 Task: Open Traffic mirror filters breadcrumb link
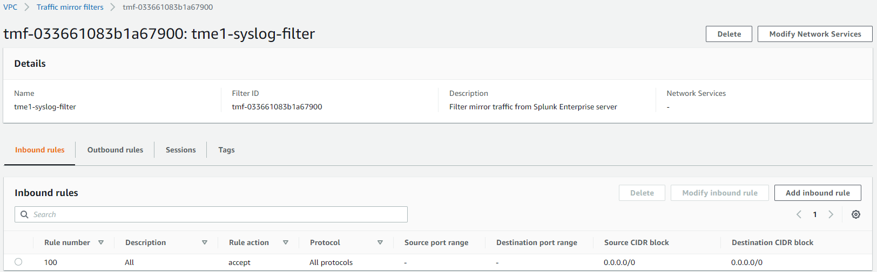(70, 7)
